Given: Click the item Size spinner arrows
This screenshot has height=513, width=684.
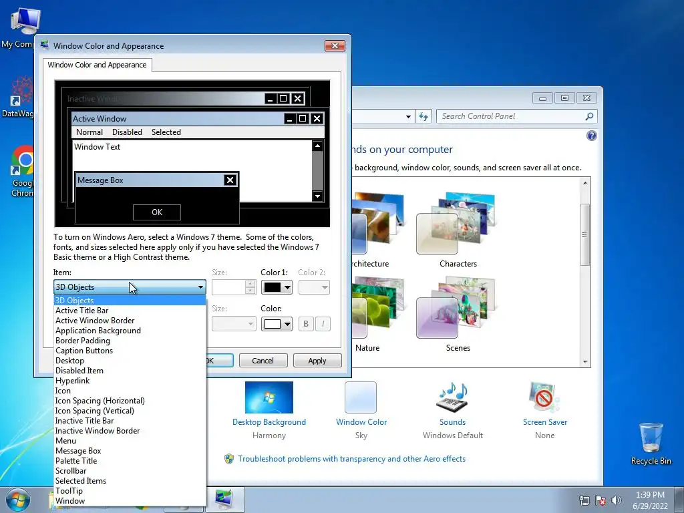Looking at the screenshot, I should click(x=250, y=287).
